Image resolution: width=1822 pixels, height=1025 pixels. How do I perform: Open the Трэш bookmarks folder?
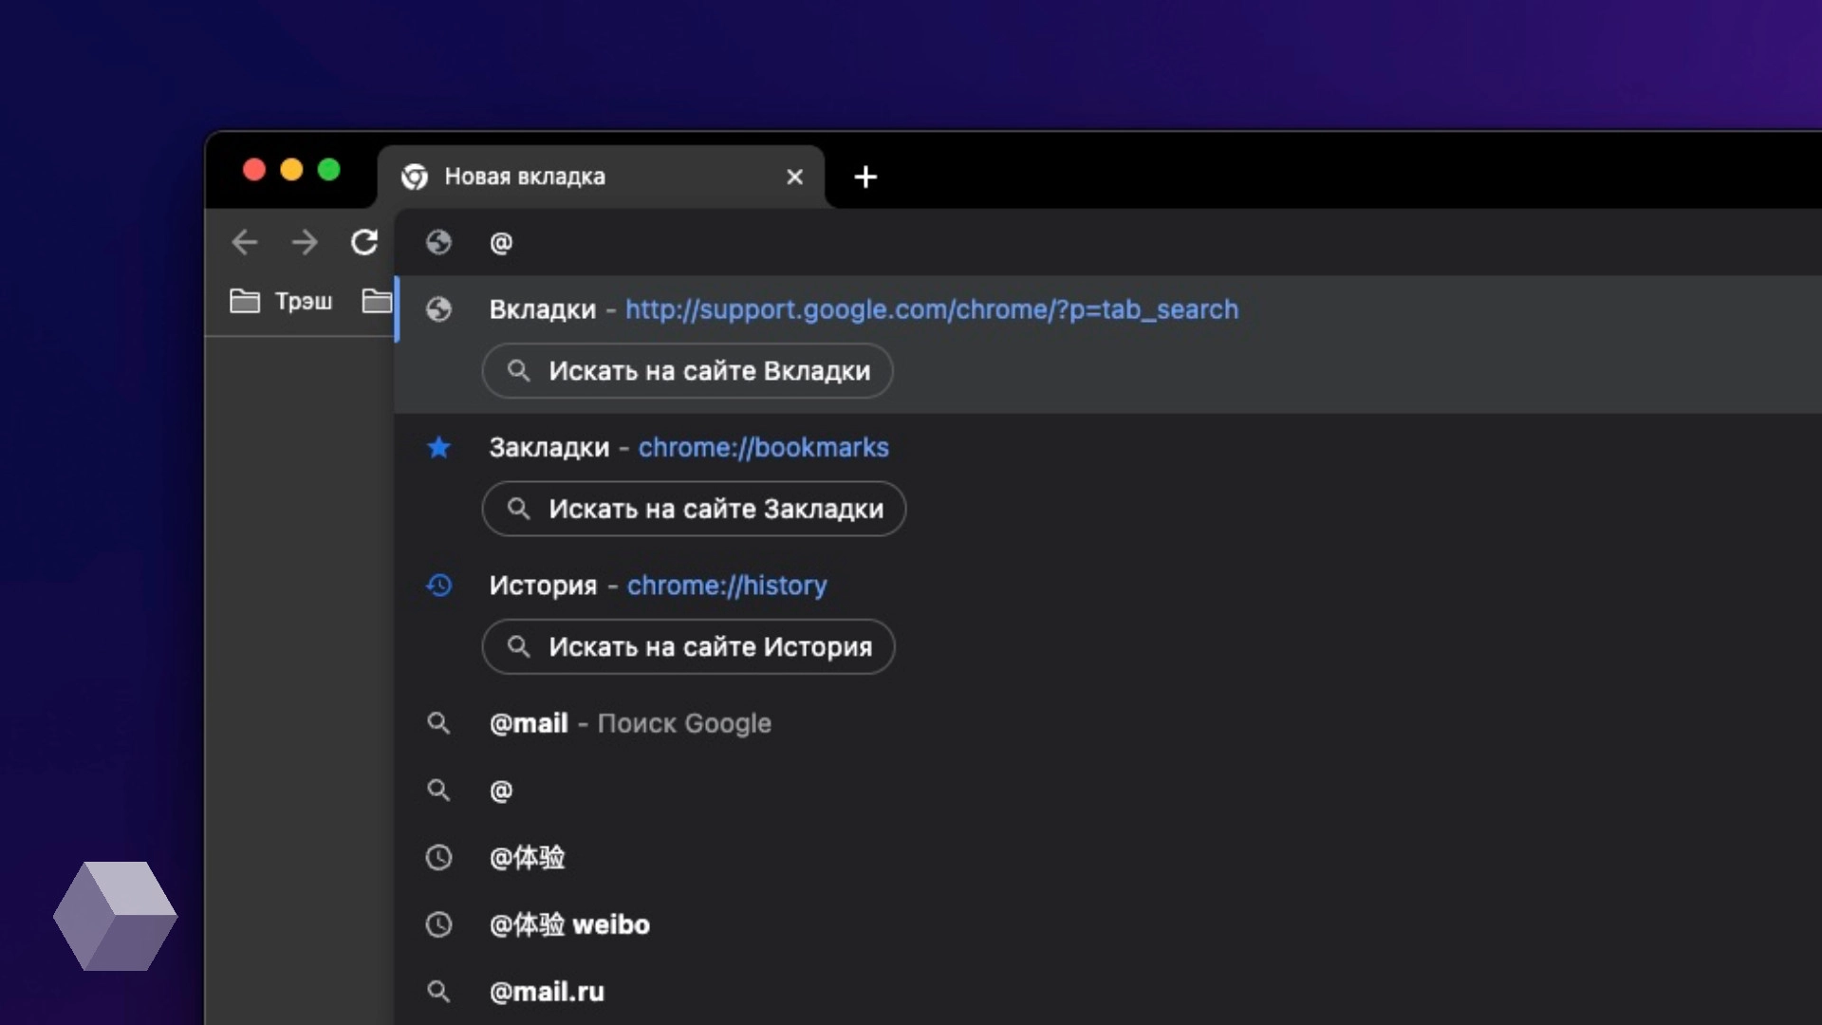coord(282,301)
